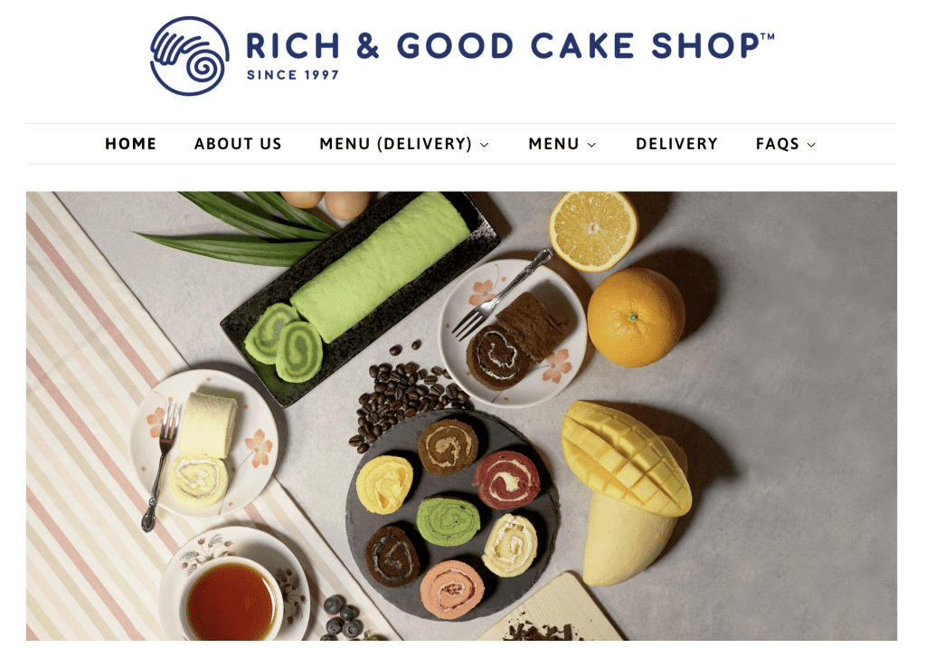Screen dimensions: 926x648
Task: Click the cup of tea
Action: click(231, 600)
